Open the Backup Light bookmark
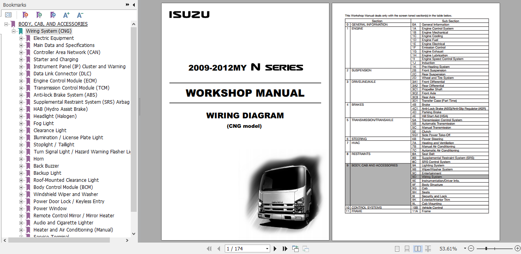The image size is (521, 254). 47,173
